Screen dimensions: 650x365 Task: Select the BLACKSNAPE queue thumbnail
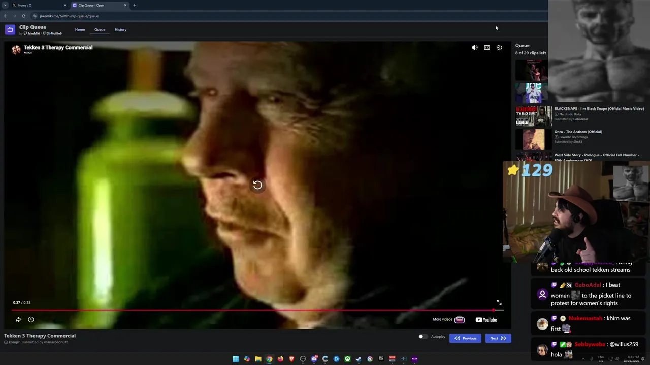pos(533,116)
